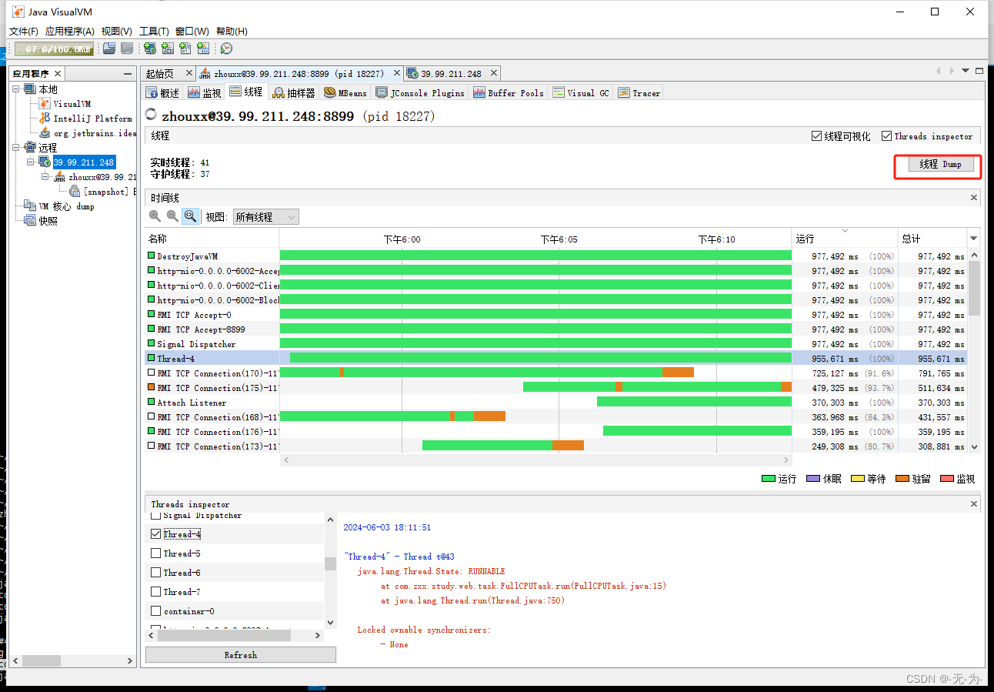The image size is (994, 692).
Task: Check the Thread-5 checkbox in inspector
Action: tap(156, 553)
